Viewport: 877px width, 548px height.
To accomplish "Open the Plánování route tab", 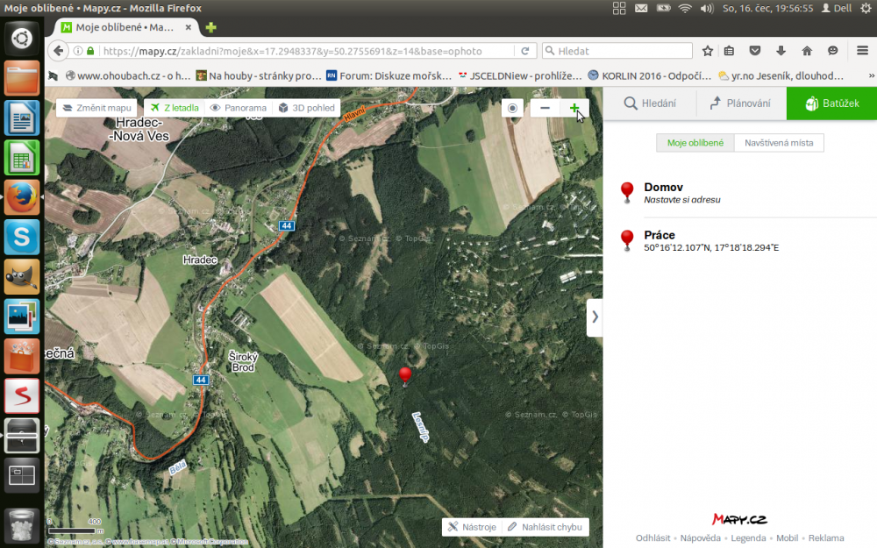I will [741, 103].
